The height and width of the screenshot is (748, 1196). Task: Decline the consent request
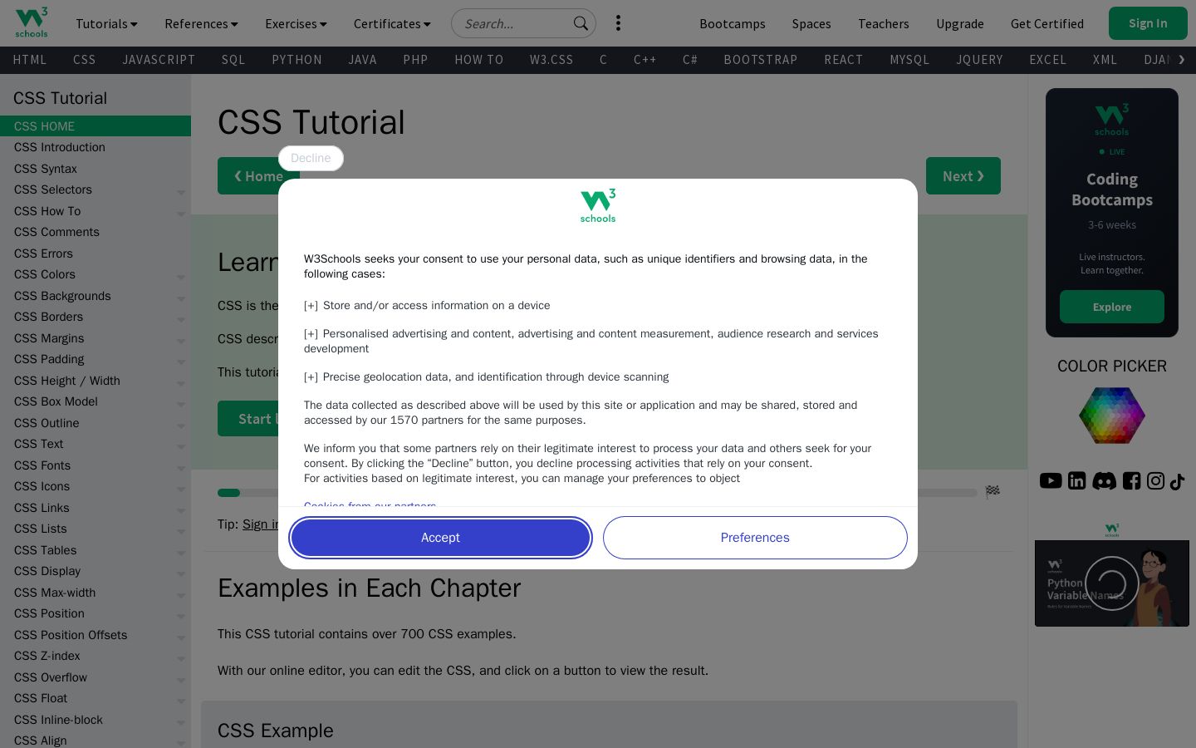point(311,158)
